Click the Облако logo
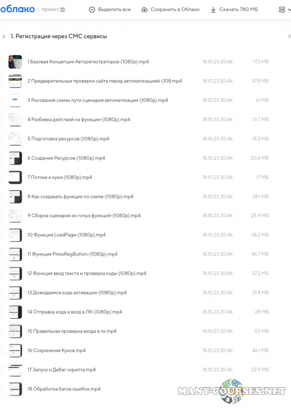The height and width of the screenshot is (408, 291). coord(17,9)
